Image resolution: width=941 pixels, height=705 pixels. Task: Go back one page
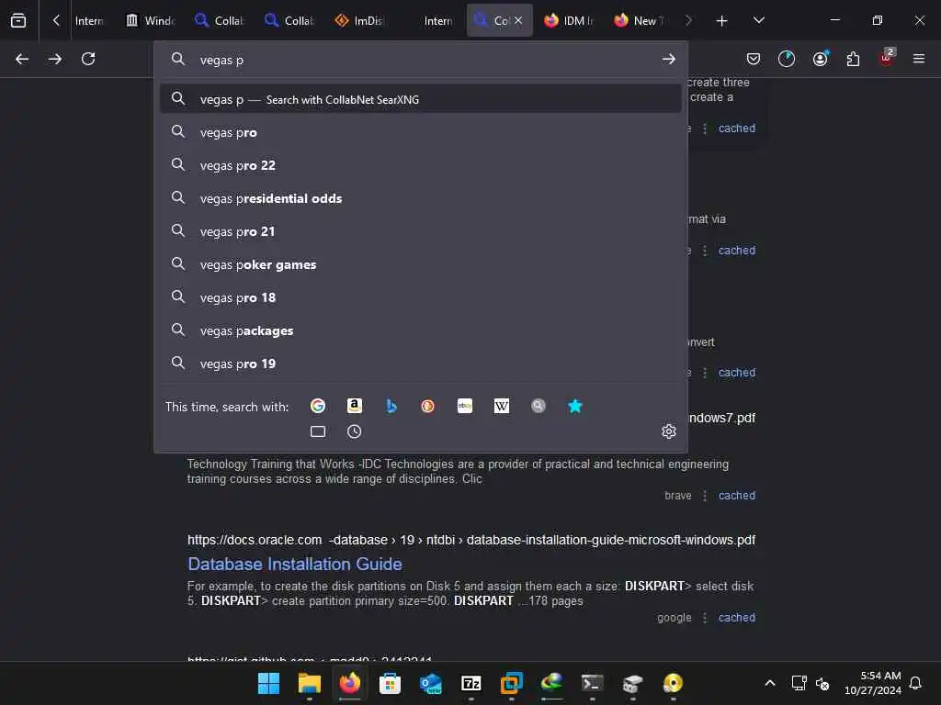22,59
